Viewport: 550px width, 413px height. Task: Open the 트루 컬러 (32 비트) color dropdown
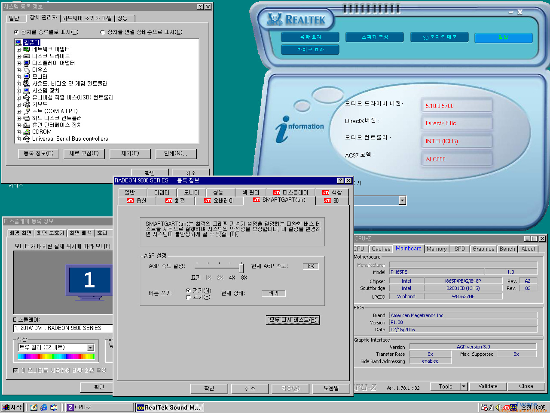91,347
